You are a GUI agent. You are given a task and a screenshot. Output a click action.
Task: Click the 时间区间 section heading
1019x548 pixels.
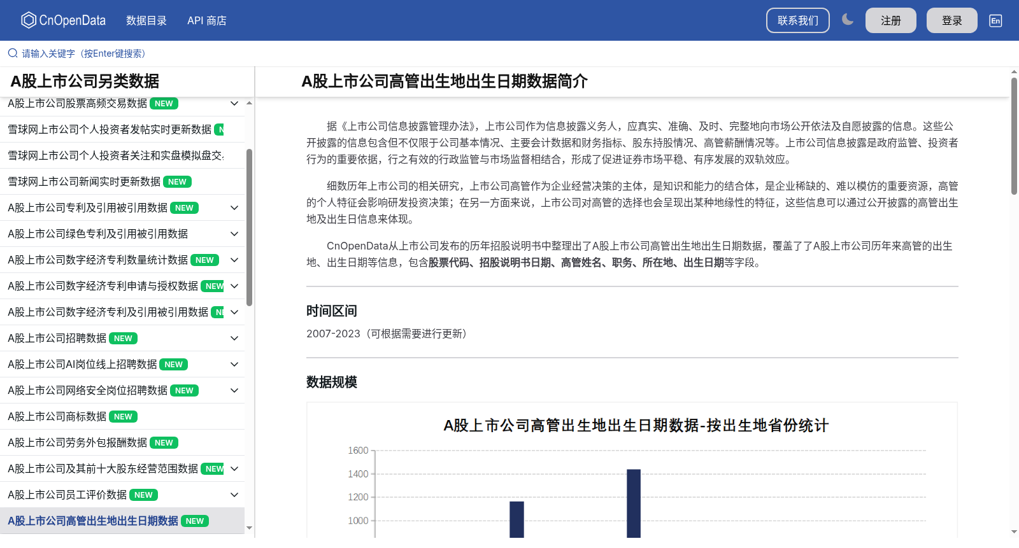(x=332, y=311)
